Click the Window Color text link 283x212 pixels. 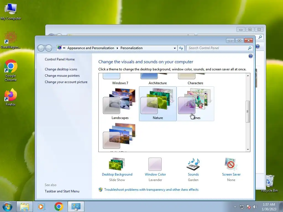[155, 174]
